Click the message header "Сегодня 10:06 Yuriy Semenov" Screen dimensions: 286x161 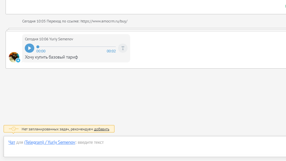point(49,39)
